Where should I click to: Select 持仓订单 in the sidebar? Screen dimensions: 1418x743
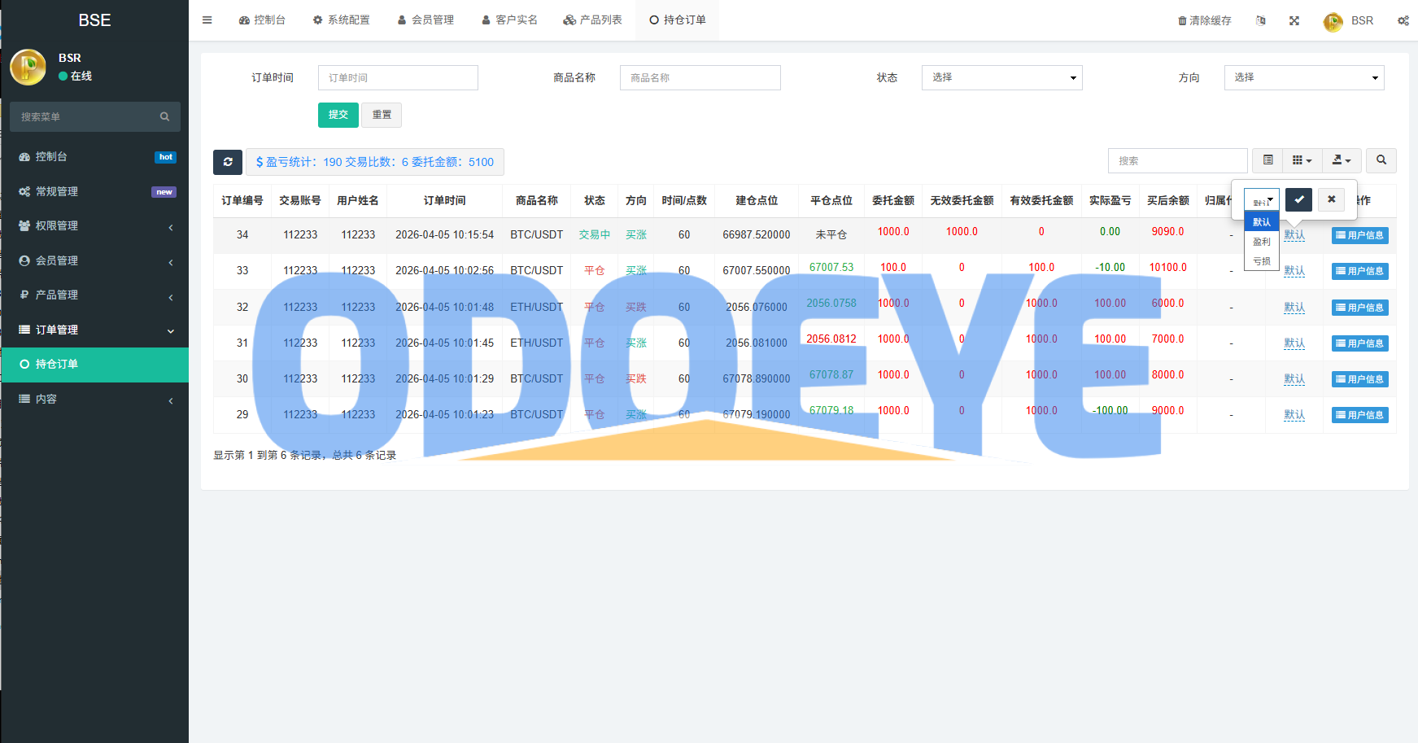click(x=94, y=365)
